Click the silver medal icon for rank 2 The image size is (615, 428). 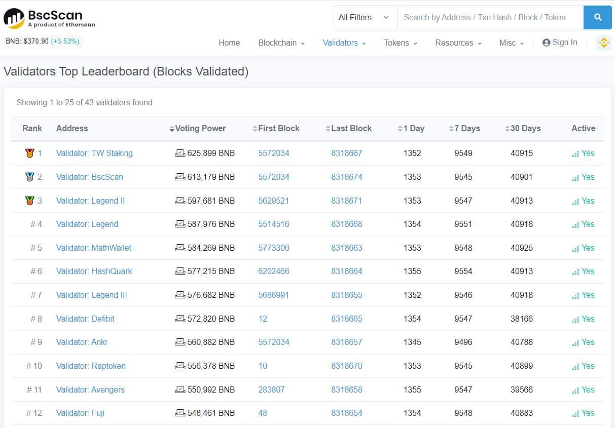(x=29, y=177)
